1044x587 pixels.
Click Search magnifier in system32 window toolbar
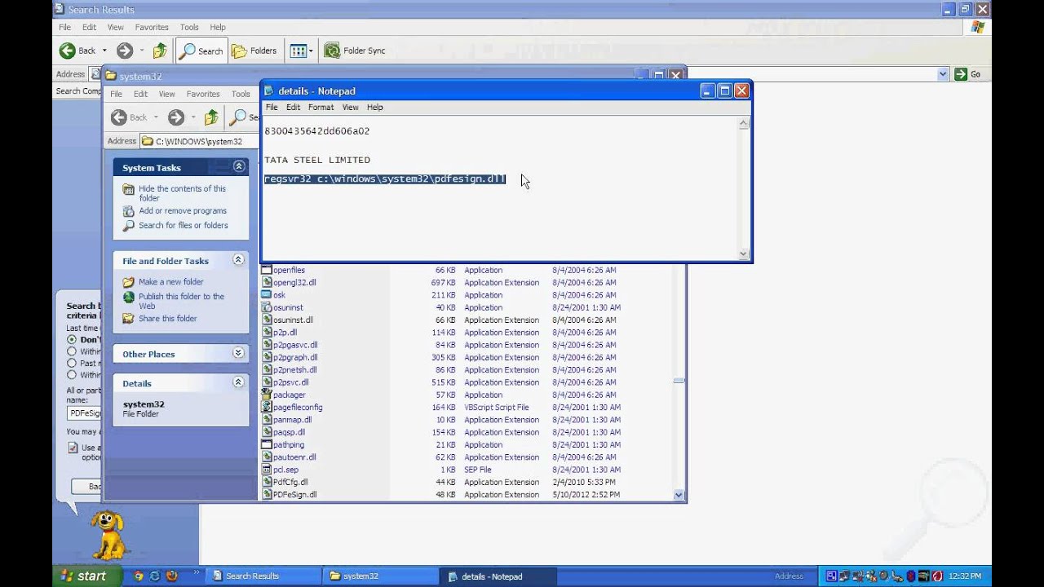[238, 117]
